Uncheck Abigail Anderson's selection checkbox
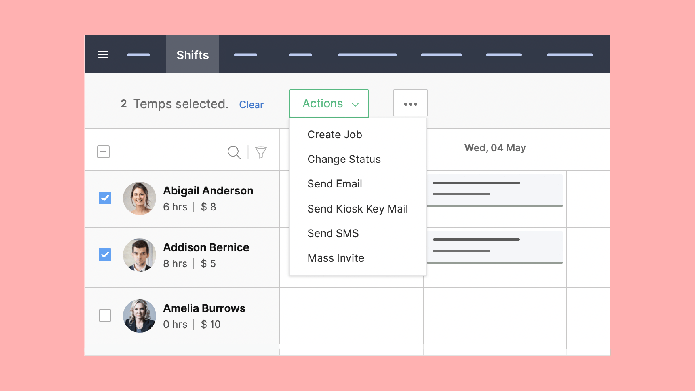Viewport: 695px width, 391px height. click(x=105, y=198)
